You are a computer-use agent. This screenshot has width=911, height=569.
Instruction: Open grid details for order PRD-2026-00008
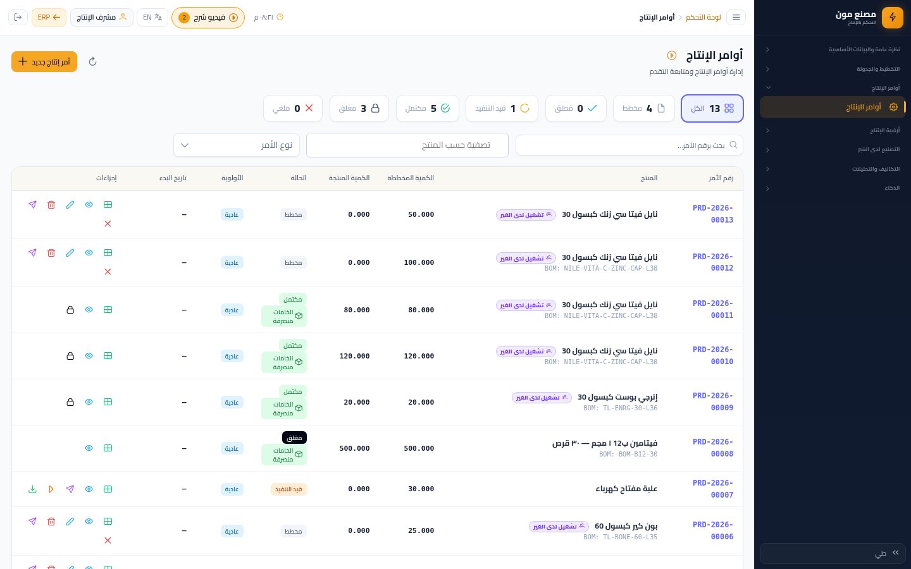click(x=108, y=448)
